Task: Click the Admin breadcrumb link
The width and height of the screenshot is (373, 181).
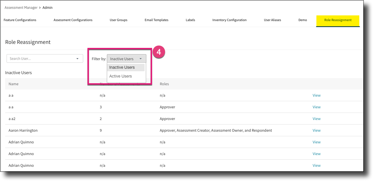Action: [47, 7]
